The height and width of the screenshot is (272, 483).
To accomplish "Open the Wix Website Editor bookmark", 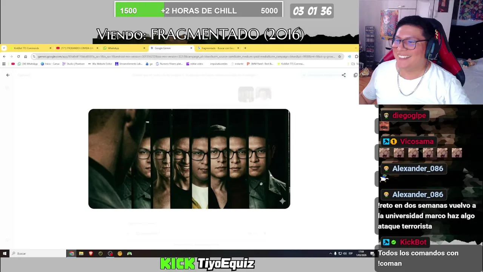I will click(100, 64).
